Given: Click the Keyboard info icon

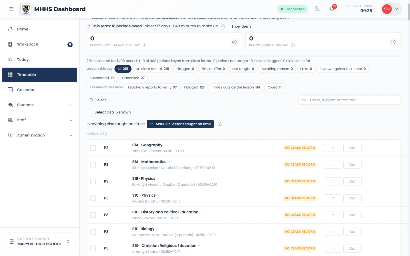Looking at the screenshot, I should point(105,134).
